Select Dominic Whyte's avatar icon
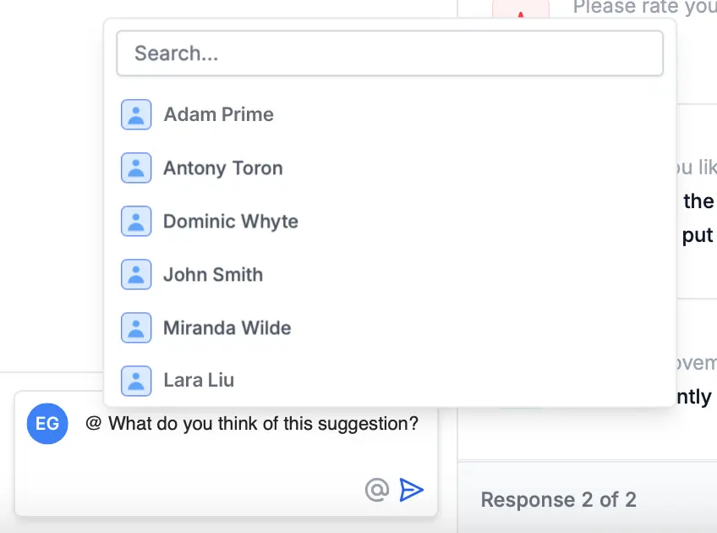Screen dimensions: 717x533 (x=136, y=221)
